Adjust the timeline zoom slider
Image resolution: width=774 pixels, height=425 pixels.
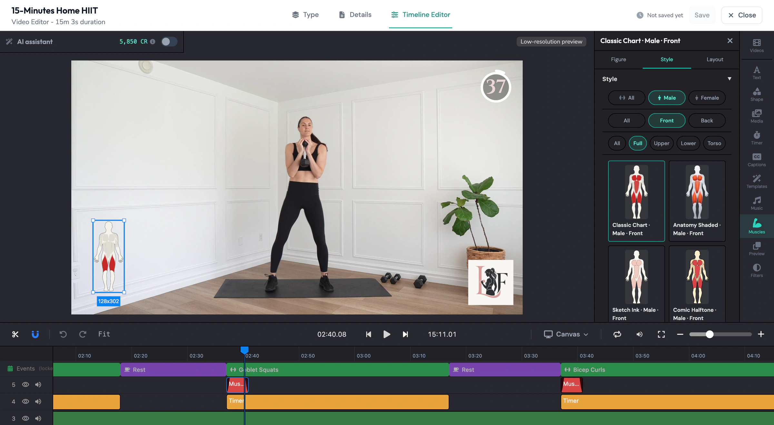709,334
